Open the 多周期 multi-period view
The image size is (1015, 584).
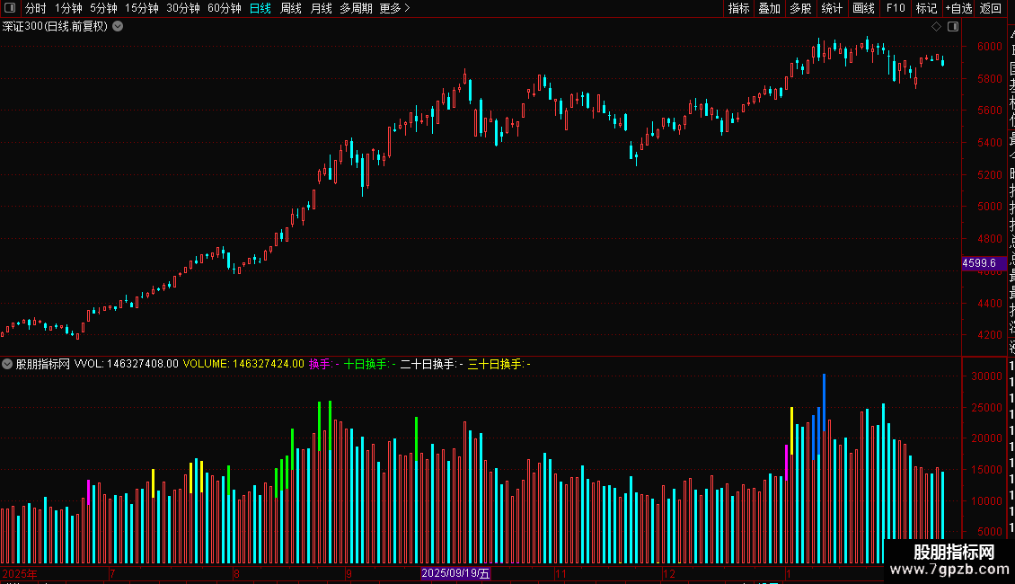click(x=356, y=8)
